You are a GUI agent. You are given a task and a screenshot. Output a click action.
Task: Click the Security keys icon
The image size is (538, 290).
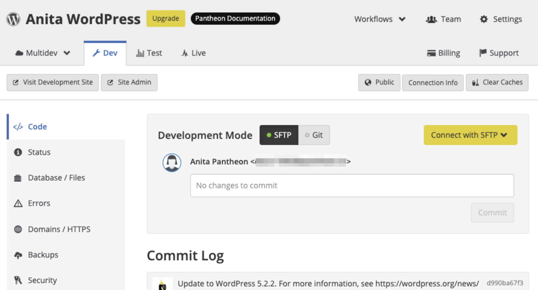[18, 280]
